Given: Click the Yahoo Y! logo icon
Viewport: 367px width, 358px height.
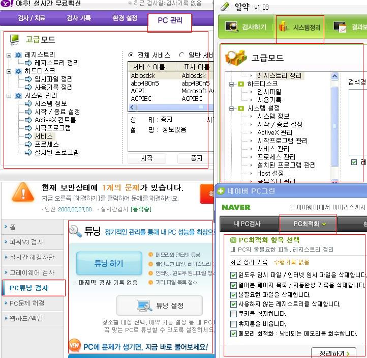Looking at the screenshot, I should pos(7,3).
